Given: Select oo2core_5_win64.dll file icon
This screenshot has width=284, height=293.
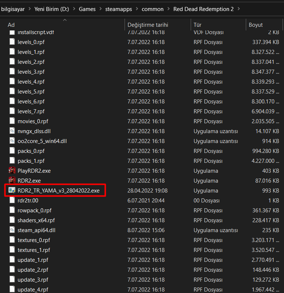Looking at the screenshot, I should pos(12,141).
